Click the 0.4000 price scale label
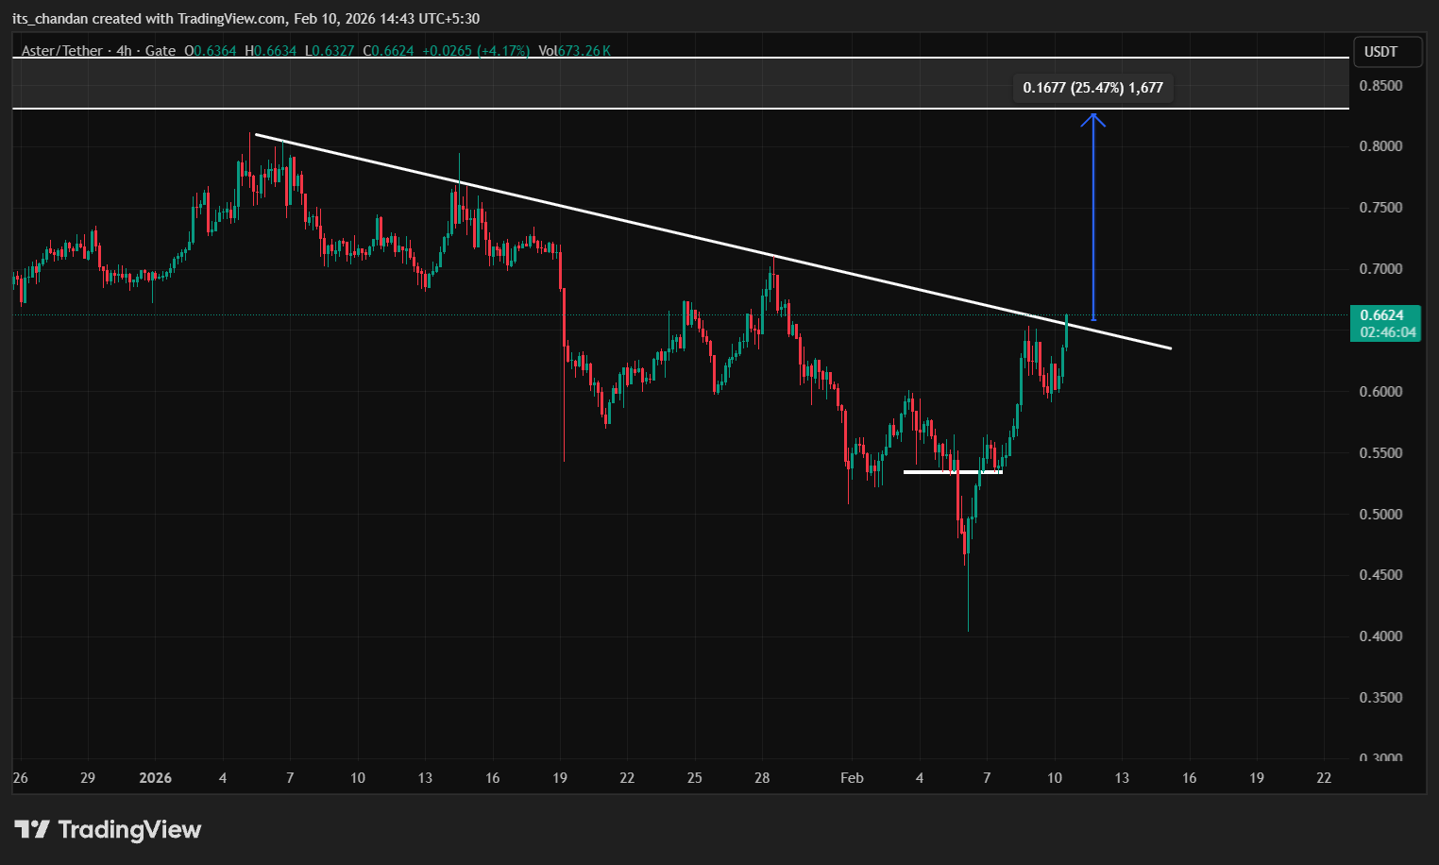Image resolution: width=1439 pixels, height=865 pixels. tap(1380, 636)
